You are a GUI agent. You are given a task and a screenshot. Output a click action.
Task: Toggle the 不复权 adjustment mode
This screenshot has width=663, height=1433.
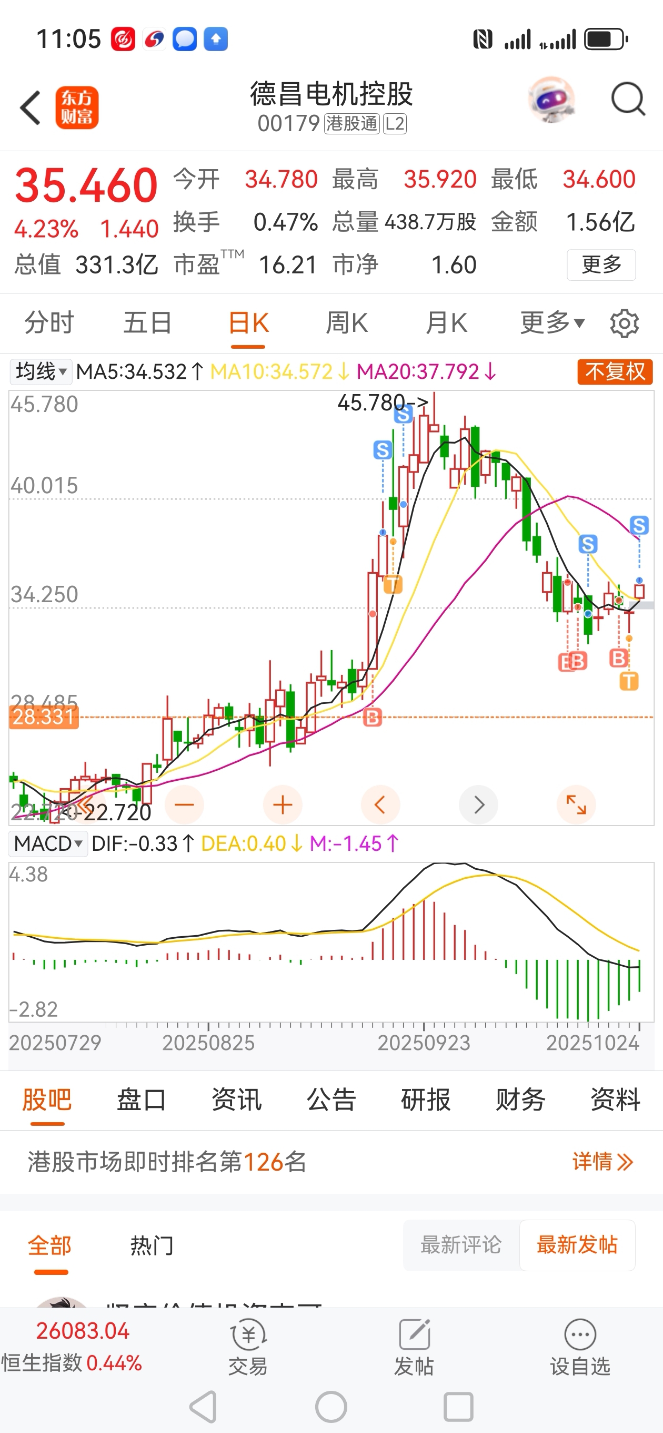point(615,371)
